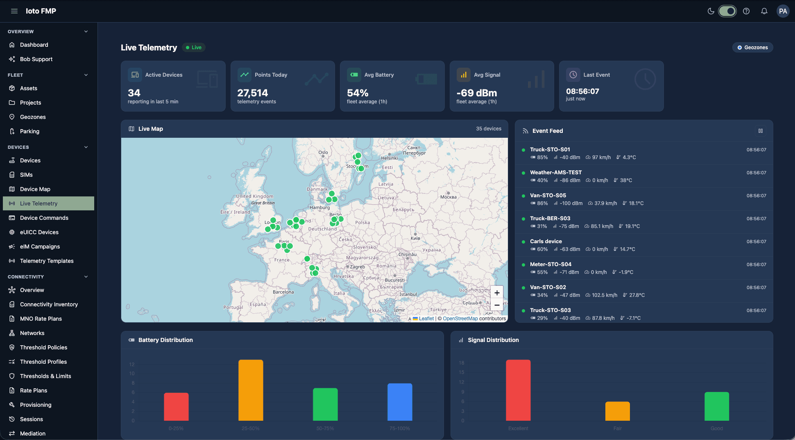Click the Avg Signal stat card
Screen dimensions: 795x440
[502, 86]
